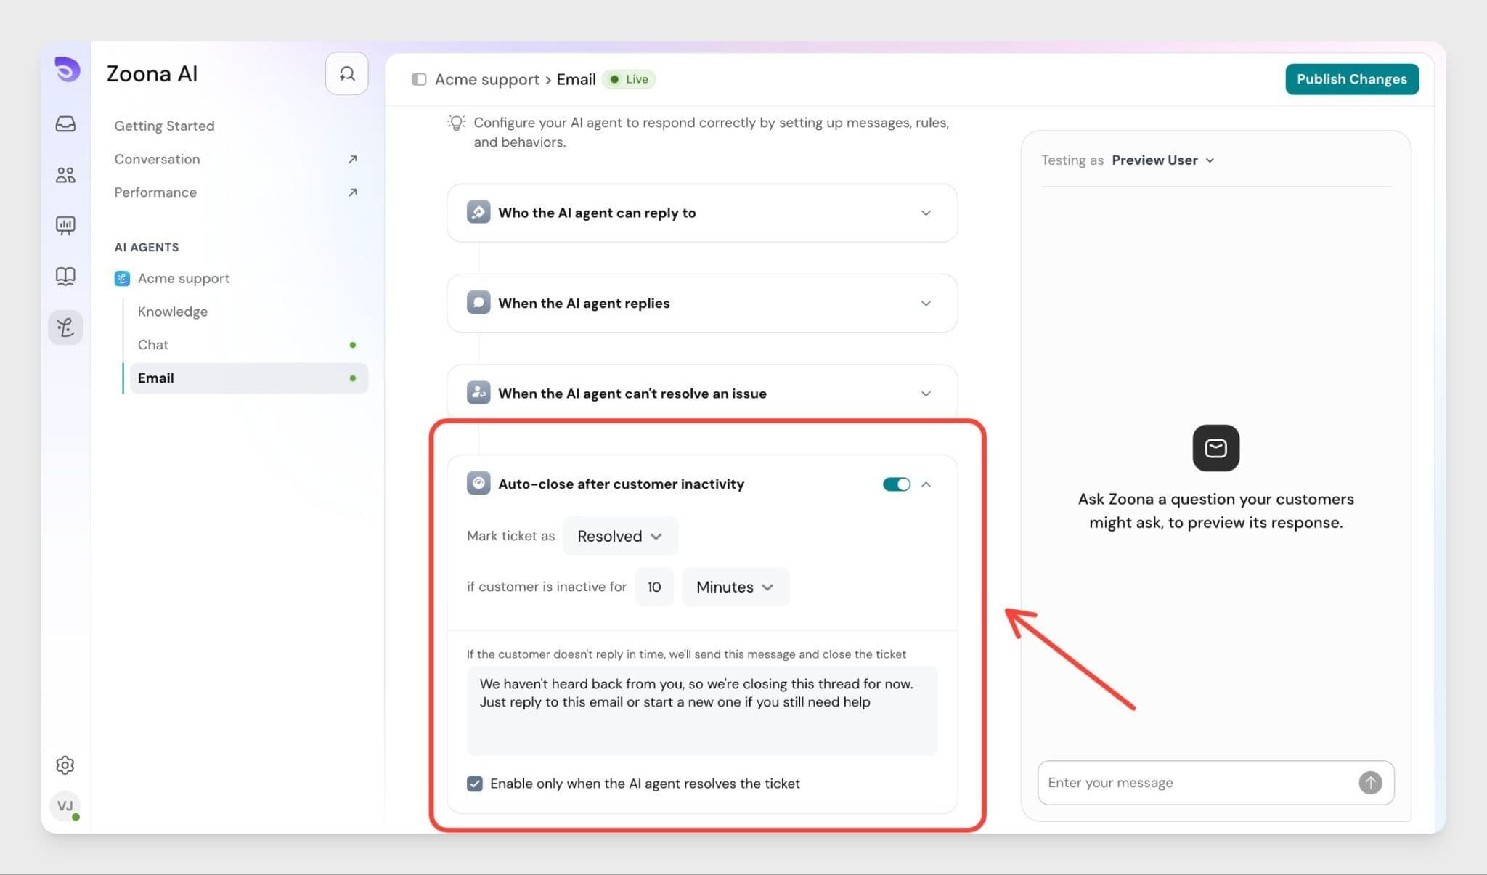Select Email under Acme support

click(248, 378)
